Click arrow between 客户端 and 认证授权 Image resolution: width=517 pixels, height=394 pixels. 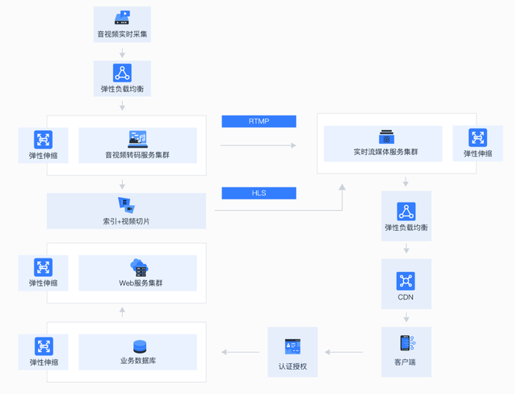pos(343,352)
